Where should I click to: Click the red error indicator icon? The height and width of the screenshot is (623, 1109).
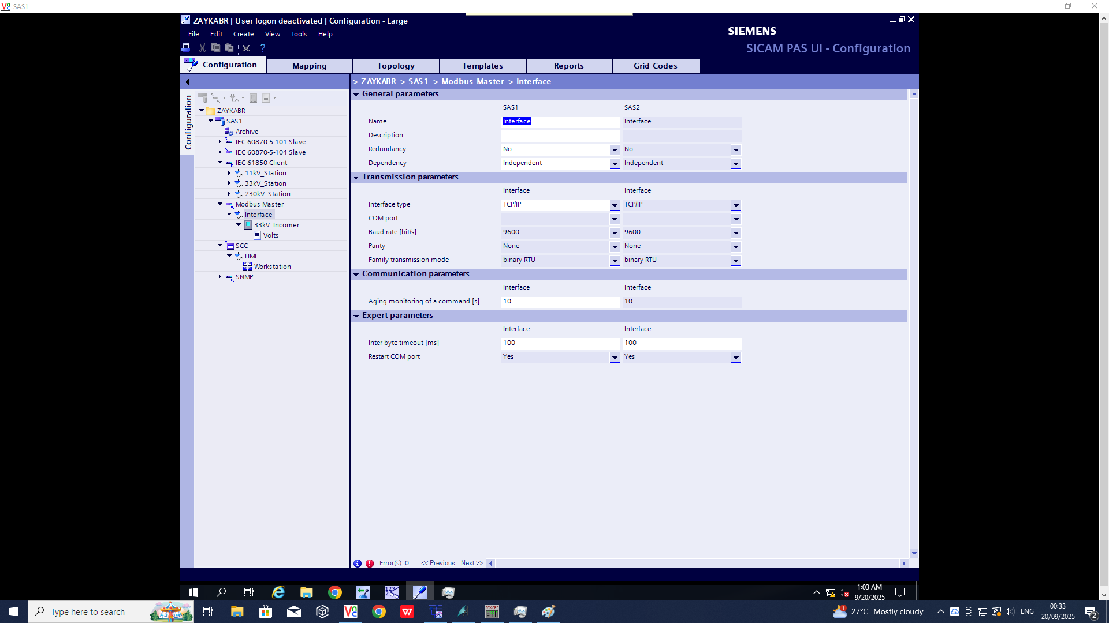[x=370, y=564]
